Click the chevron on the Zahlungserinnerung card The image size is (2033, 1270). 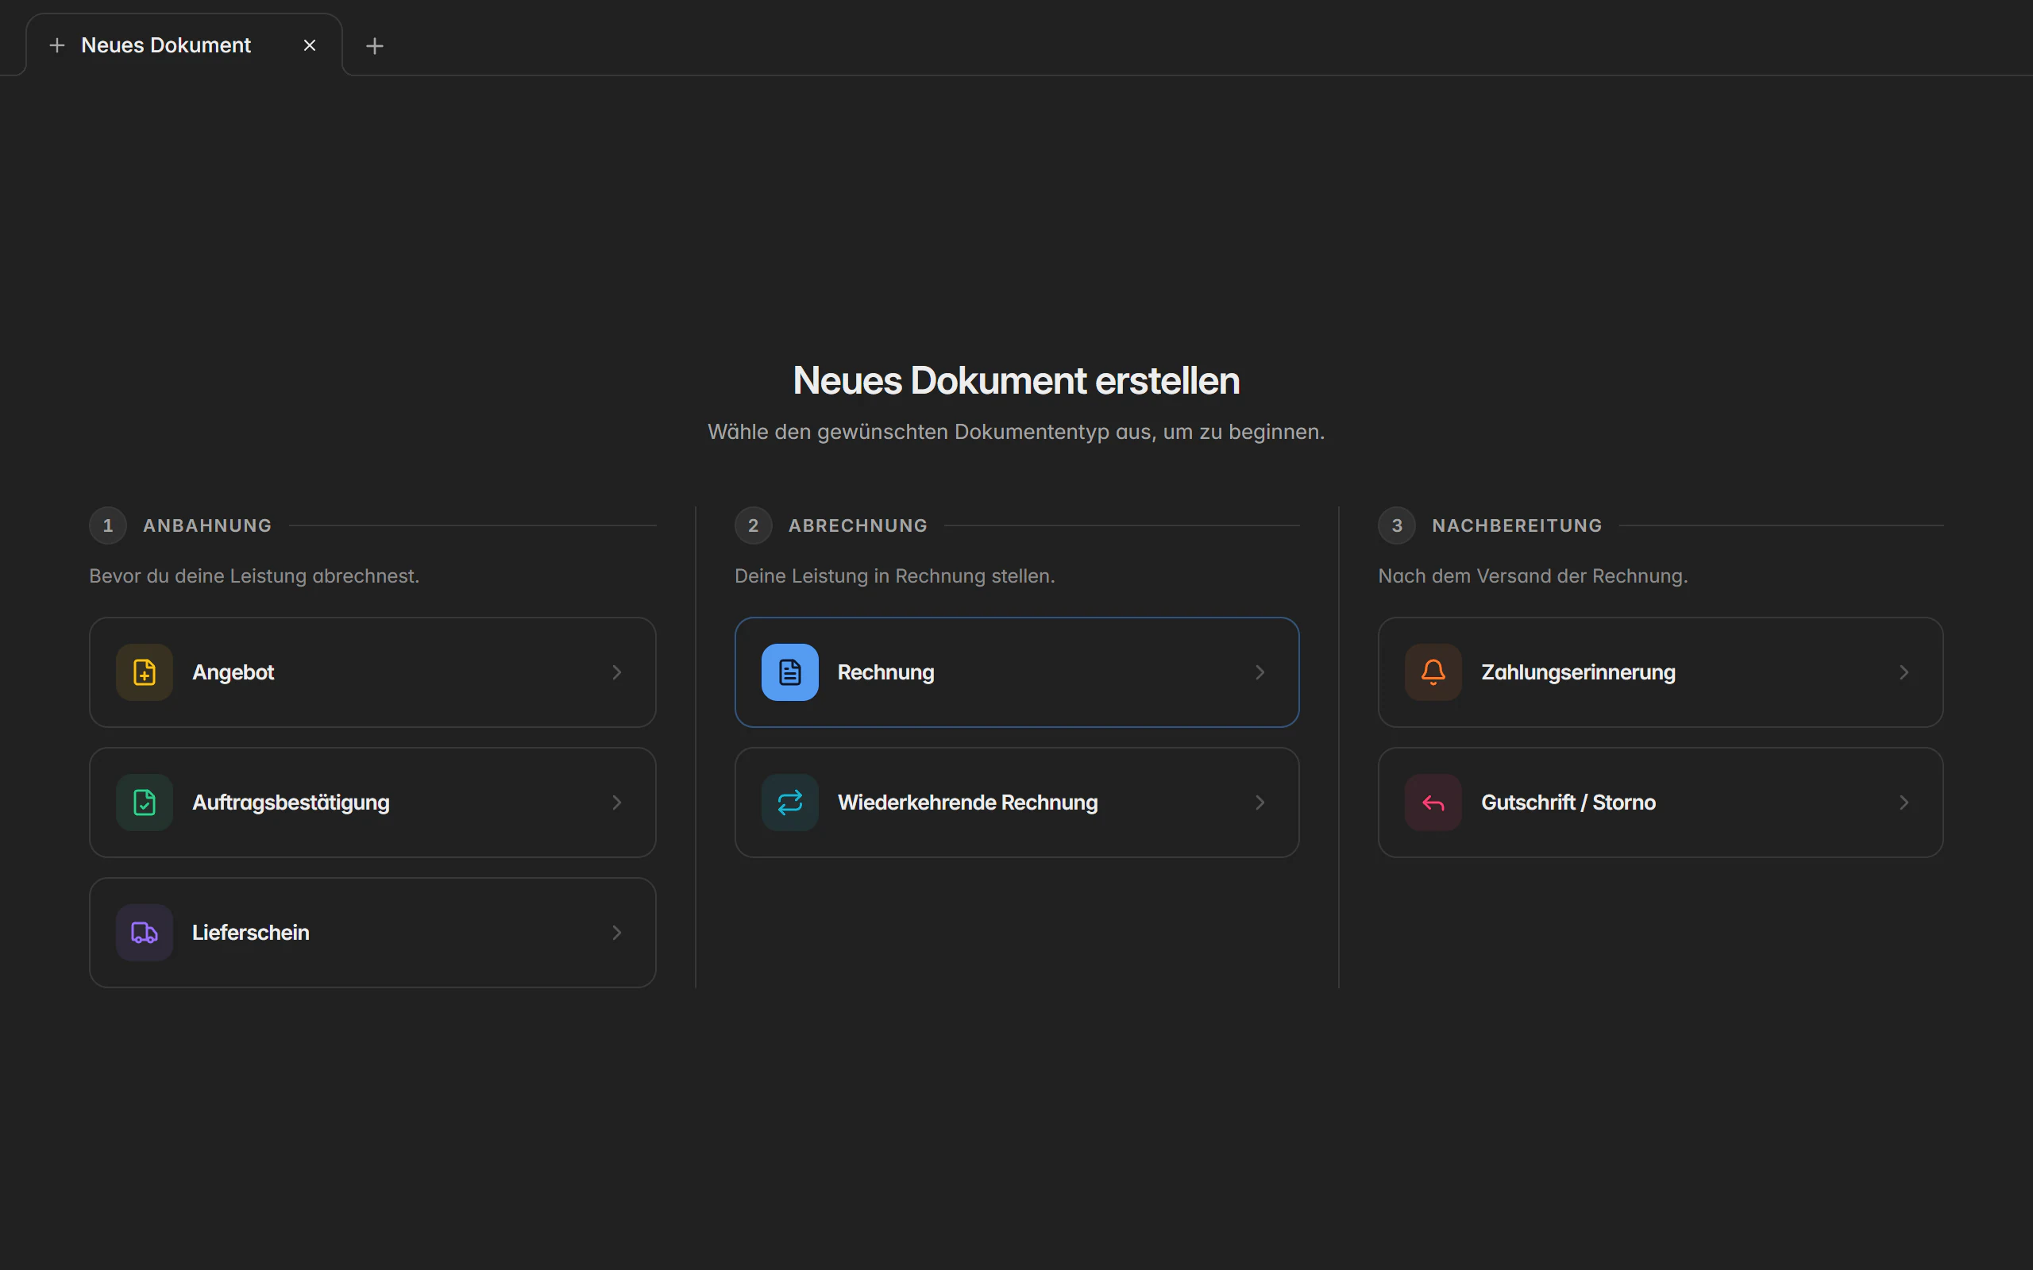1904,672
